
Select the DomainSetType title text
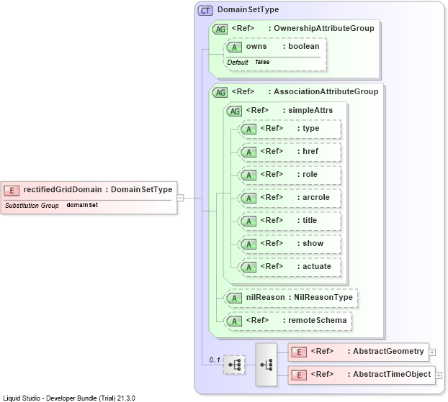click(x=248, y=9)
